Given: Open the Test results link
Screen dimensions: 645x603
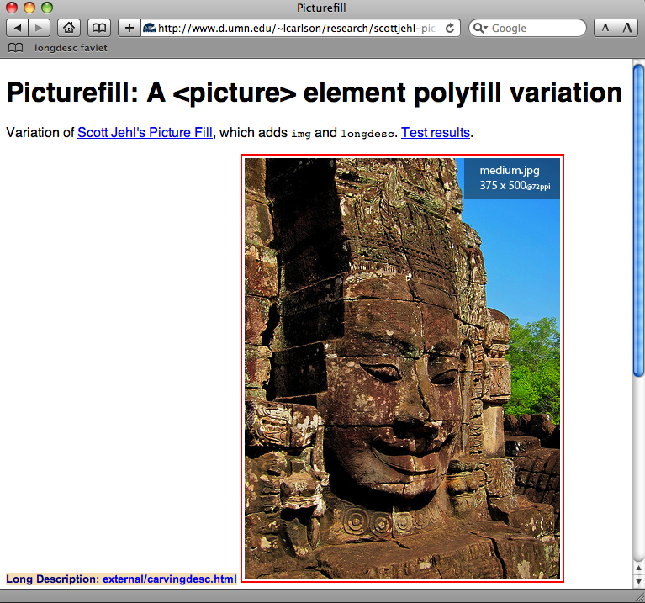Looking at the screenshot, I should pos(436,132).
